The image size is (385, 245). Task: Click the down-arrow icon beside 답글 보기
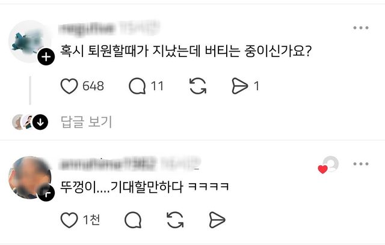(x=40, y=122)
